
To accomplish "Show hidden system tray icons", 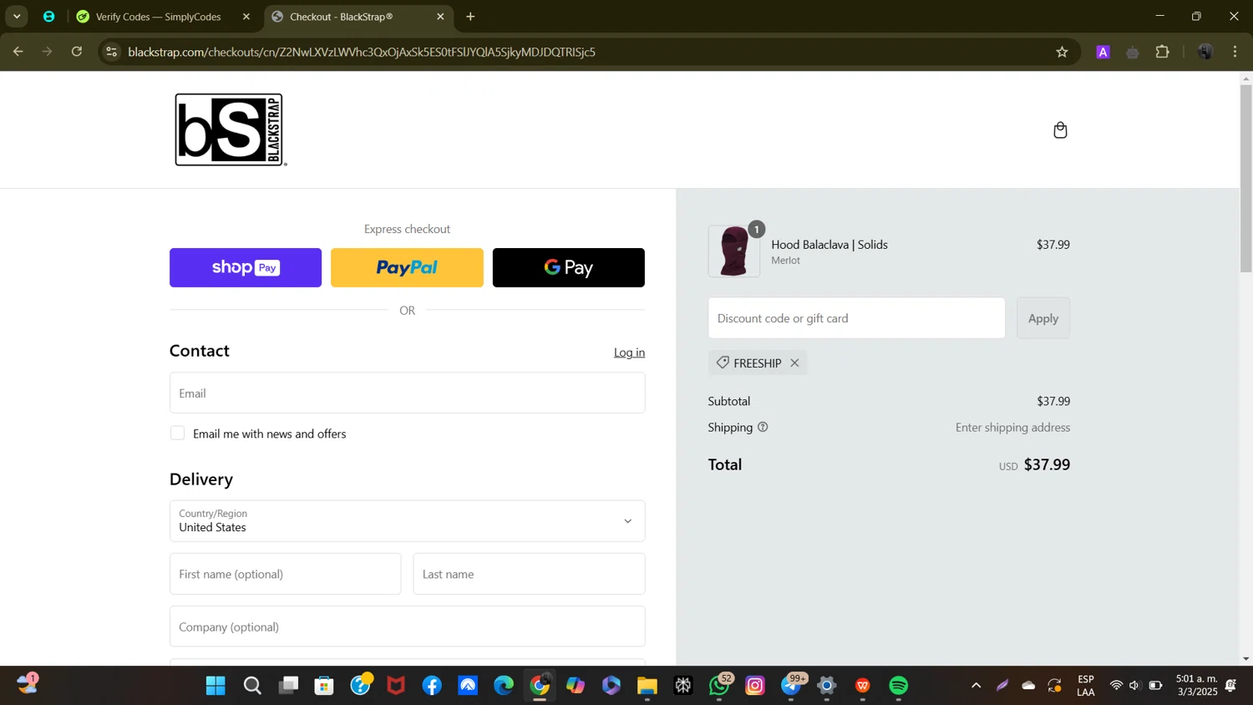I will pos(976,686).
